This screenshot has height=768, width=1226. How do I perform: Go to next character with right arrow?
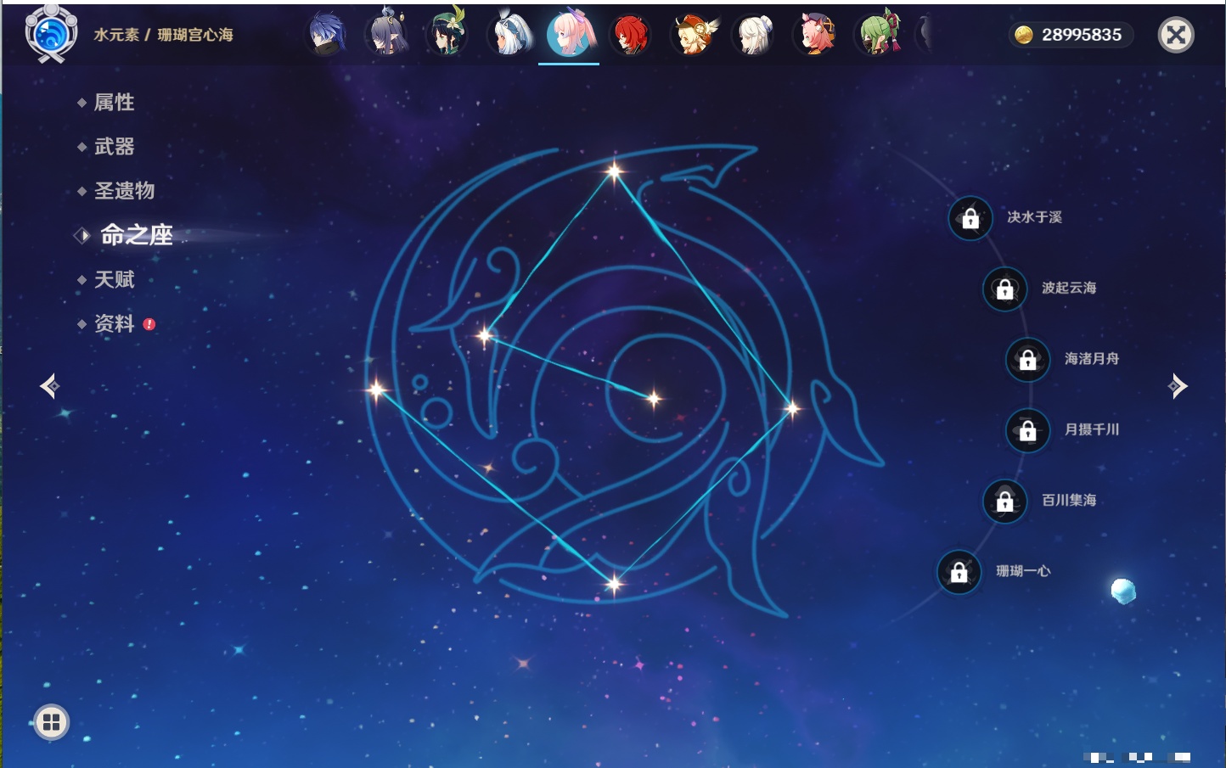1178,386
